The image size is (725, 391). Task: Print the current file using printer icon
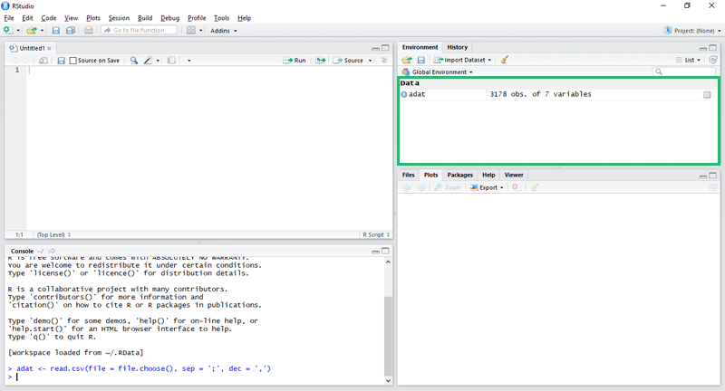[88, 31]
